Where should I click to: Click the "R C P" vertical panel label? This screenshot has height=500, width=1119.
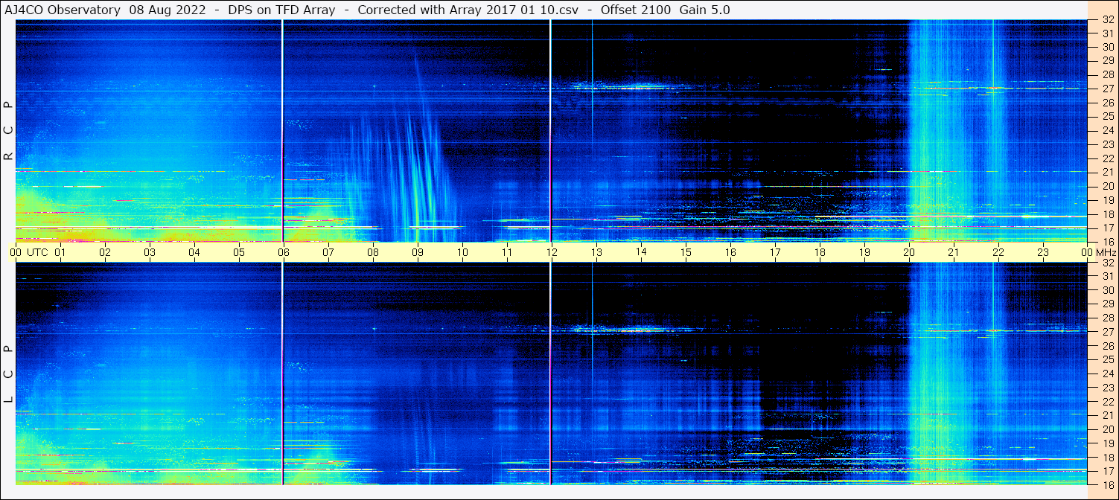[8, 131]
